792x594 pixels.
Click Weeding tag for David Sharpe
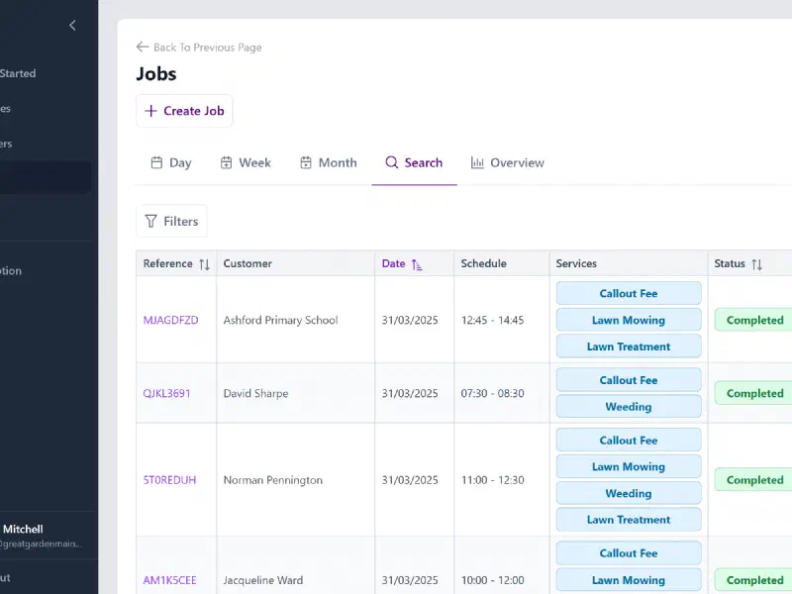point(629,407)
